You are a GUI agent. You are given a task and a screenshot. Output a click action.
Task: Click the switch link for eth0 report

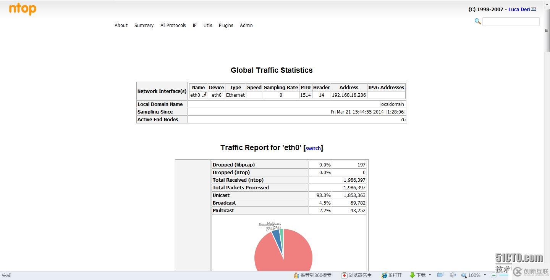click(313, 148)
